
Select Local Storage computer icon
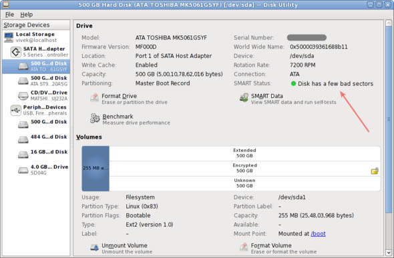click(x=9, y=37)
